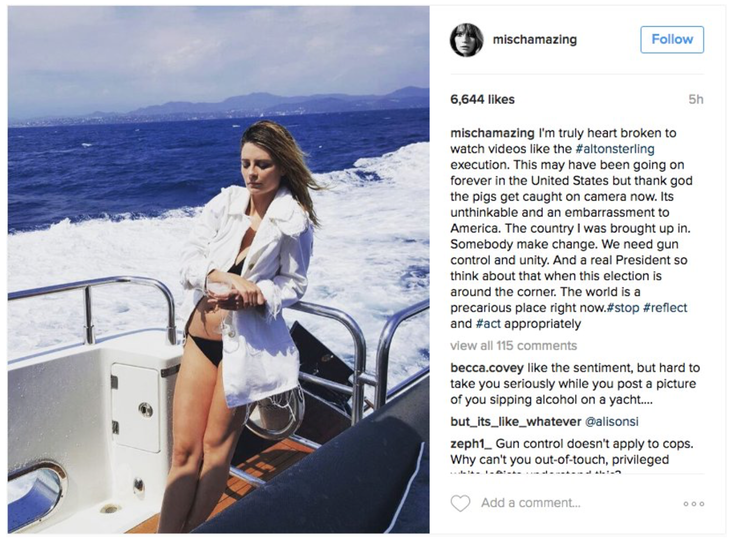Click the becca.covey comment text
The image size is (734, 544).
pos(575,383)
